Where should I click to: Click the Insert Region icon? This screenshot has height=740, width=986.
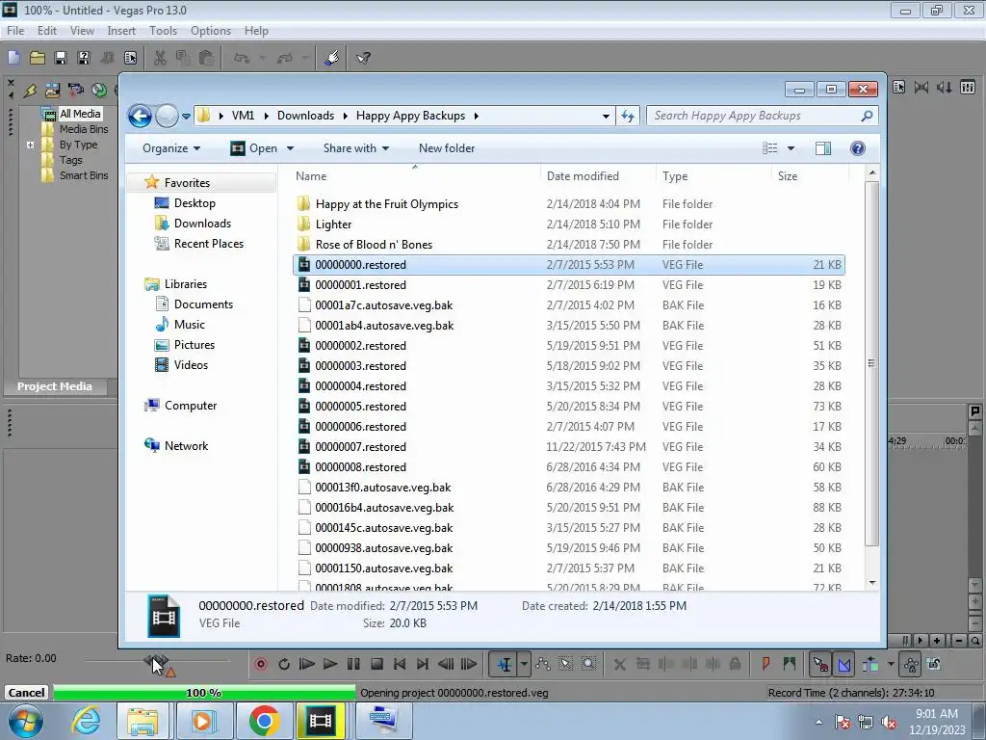[790, 664]
